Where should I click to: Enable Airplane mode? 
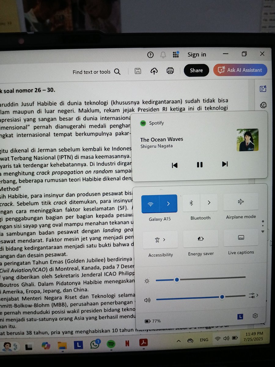(x=241, y=202)
